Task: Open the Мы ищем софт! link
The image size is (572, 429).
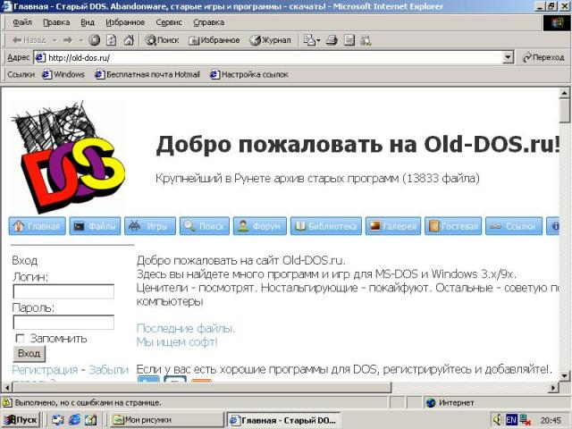Action: [177, 342]
